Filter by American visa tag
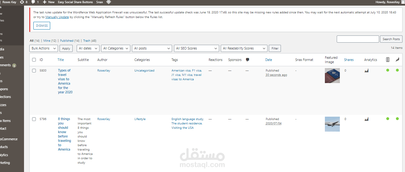 [181, 71]
